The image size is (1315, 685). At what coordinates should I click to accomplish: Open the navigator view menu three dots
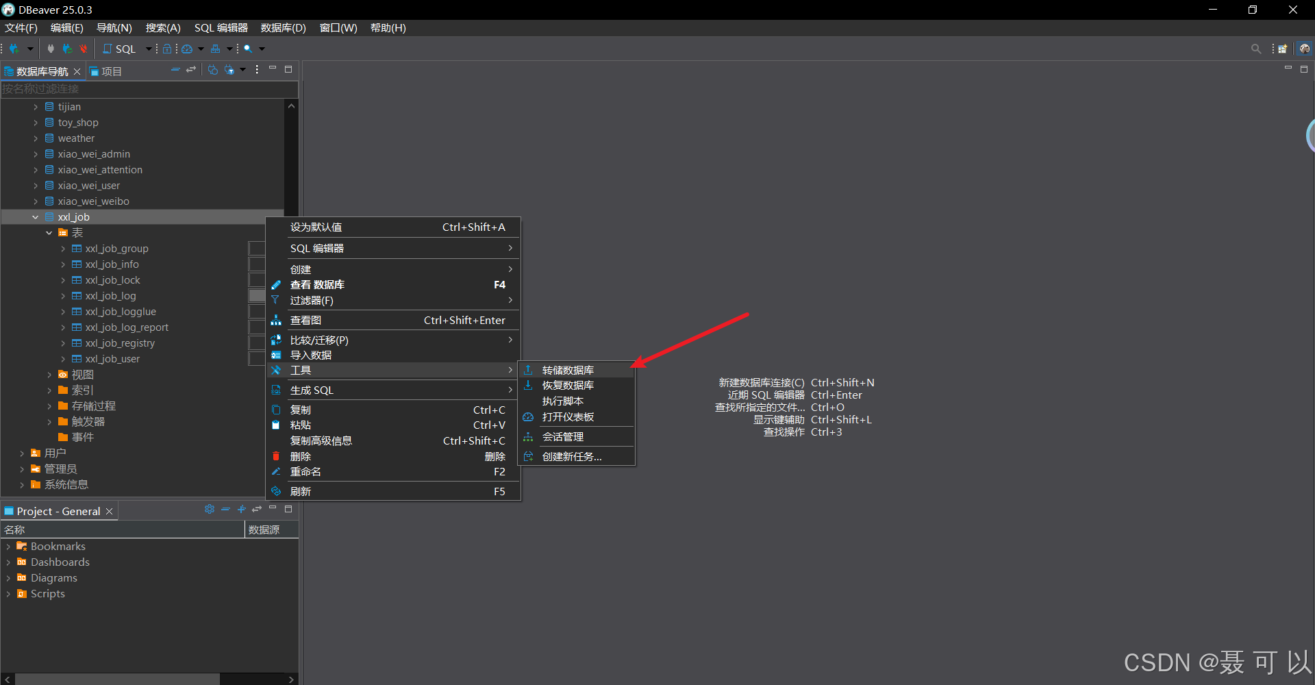(x=257, y=69)
